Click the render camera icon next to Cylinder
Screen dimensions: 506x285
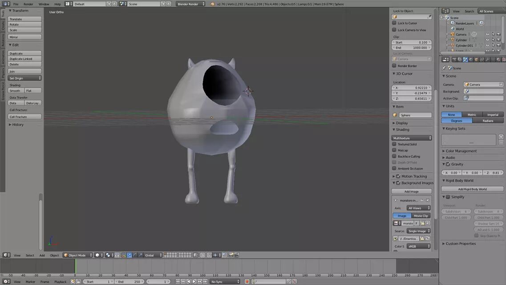499,40
